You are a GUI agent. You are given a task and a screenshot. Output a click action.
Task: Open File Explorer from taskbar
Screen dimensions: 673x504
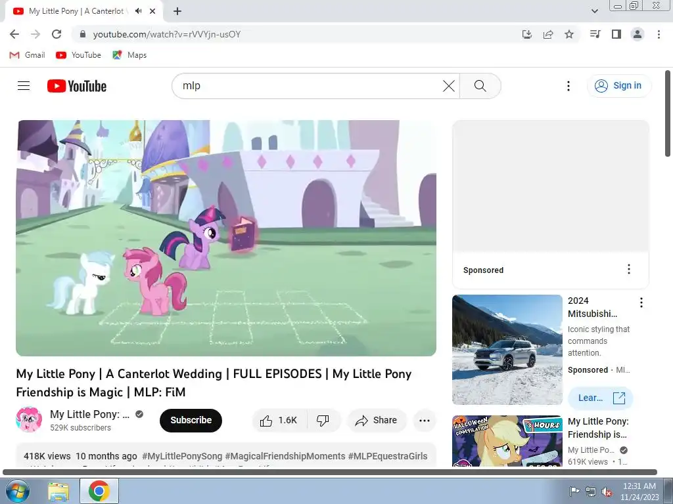(58, 491)
